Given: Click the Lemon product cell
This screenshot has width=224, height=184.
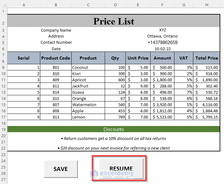Looking at the screenshot, I should click(x=88, y=117).
